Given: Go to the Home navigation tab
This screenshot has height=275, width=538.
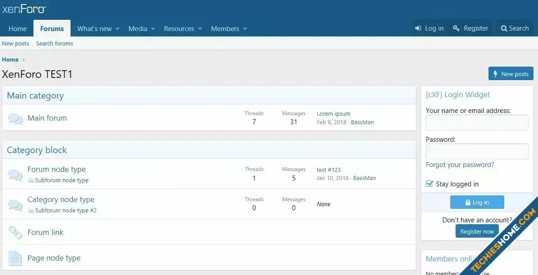Looking at the screenshot, I should tap(18, 29).
